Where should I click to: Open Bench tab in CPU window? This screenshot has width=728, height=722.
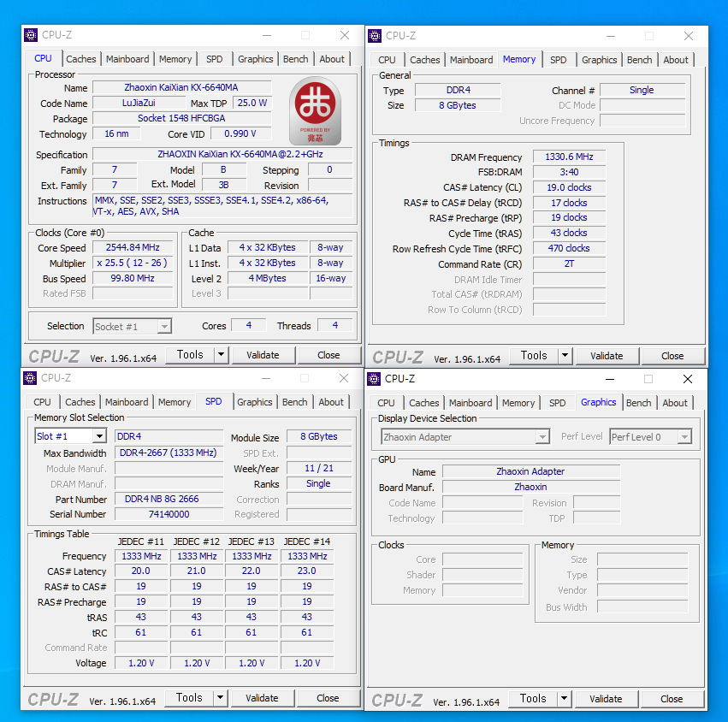click(x=296, y=59)
